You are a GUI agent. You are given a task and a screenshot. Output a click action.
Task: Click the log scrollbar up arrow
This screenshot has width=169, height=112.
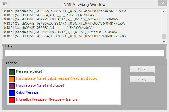[x=164, y=11]
